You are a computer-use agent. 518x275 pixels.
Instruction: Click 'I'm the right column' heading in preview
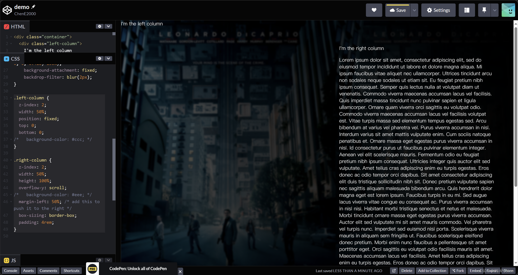pos(361,48)
